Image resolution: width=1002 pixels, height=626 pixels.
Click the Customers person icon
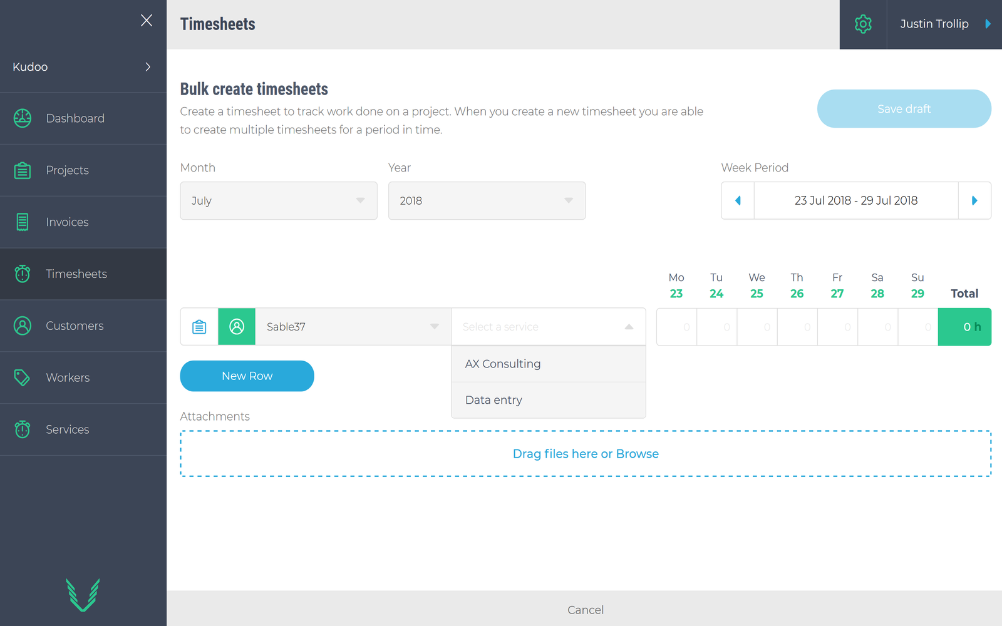coord(23,326)
